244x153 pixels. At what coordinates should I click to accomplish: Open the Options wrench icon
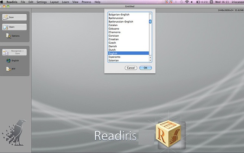pos(8,36)
